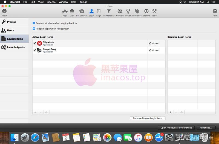Open the License menu
Image resolution: width=219 pixels, height=144 pixels.
pyautogui.click(x=51, y=2)
